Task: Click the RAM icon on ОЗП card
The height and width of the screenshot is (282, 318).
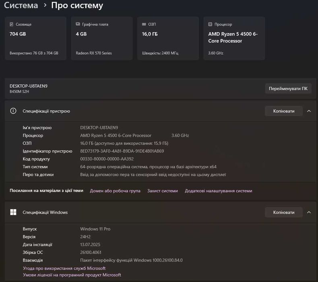Action: (144, 24)
